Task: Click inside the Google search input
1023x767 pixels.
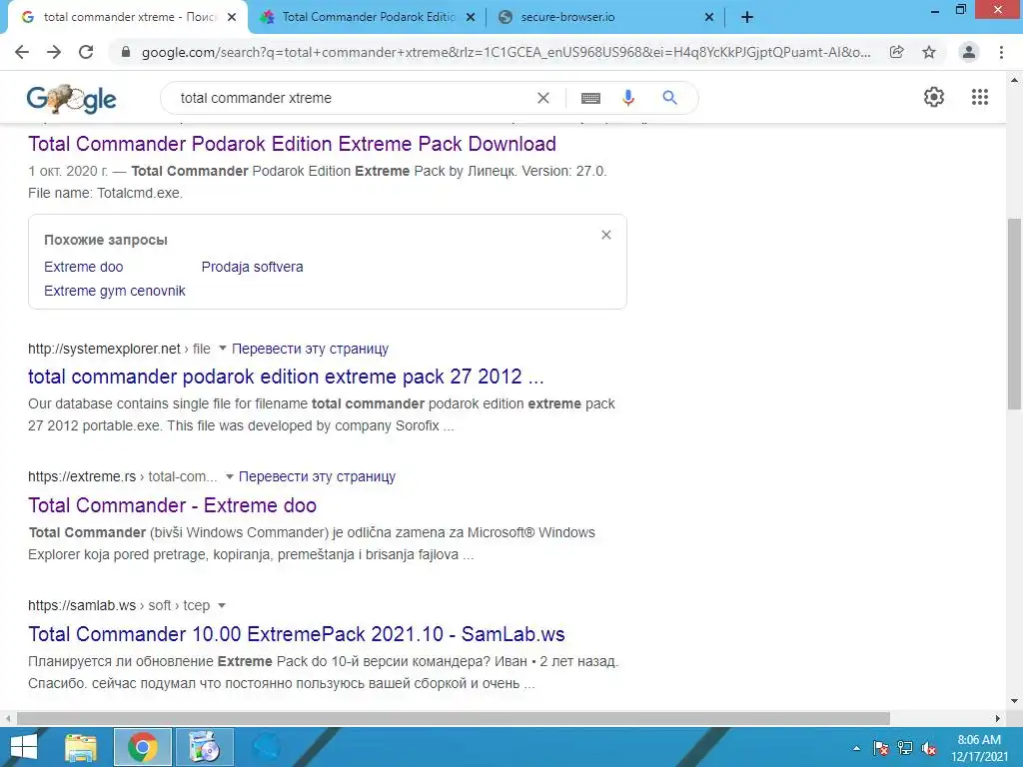Action: (353, 98)
